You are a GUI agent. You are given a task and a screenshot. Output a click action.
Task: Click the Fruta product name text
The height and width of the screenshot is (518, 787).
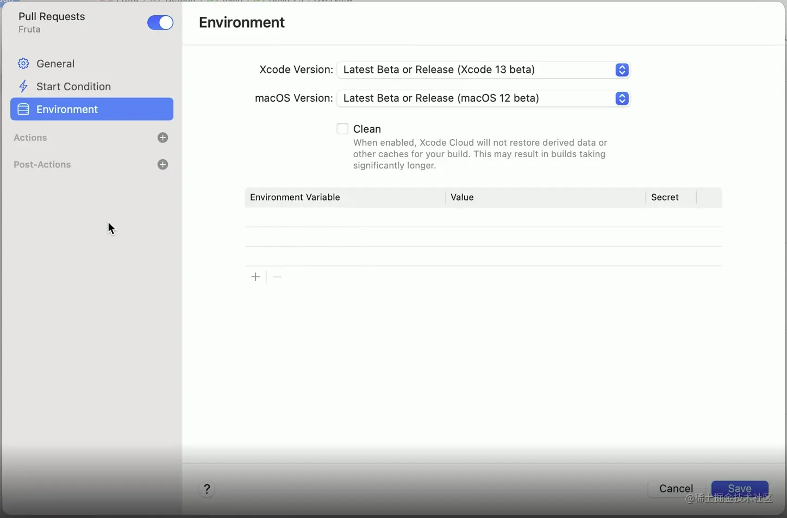point(29,29)
